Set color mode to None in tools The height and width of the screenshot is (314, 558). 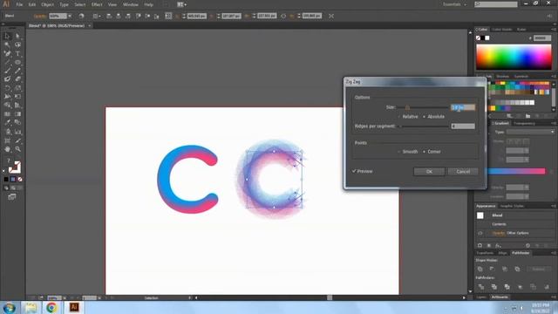point(20,180)
